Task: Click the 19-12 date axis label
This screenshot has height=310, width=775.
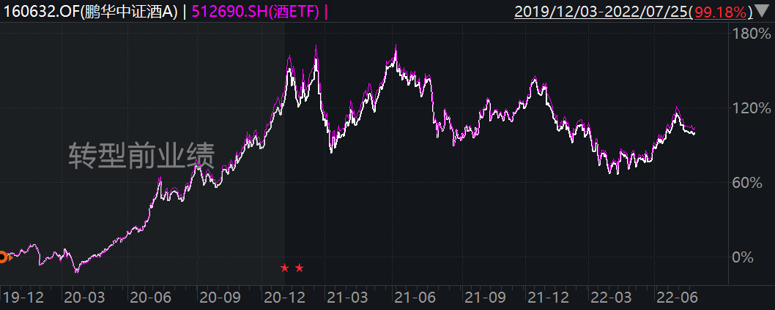Action: 23,297
